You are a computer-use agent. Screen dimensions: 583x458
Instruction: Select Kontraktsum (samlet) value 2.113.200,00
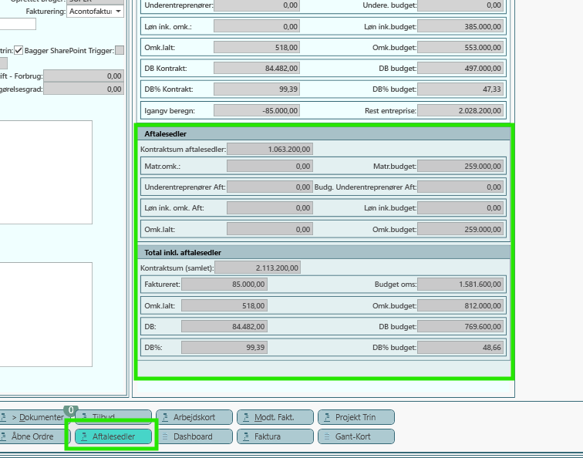coord(258,268)
